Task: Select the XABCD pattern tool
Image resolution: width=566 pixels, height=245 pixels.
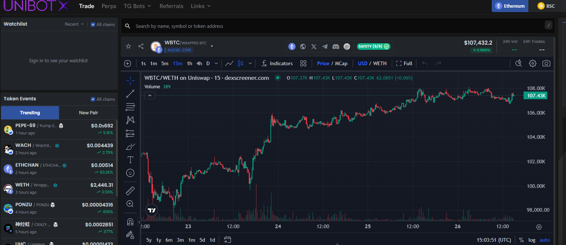Action: point(130,120)
